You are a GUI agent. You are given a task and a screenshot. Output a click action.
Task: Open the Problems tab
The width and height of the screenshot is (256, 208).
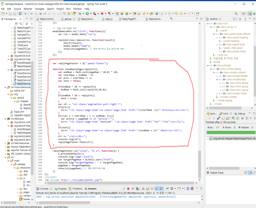(x=76, y=188)
